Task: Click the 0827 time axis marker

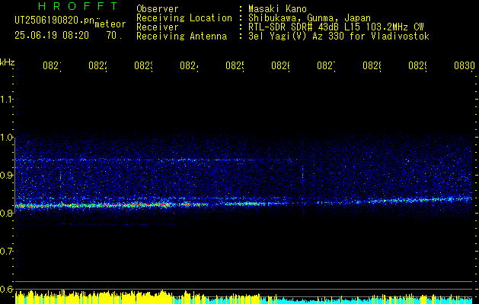Action: [326, 66]
